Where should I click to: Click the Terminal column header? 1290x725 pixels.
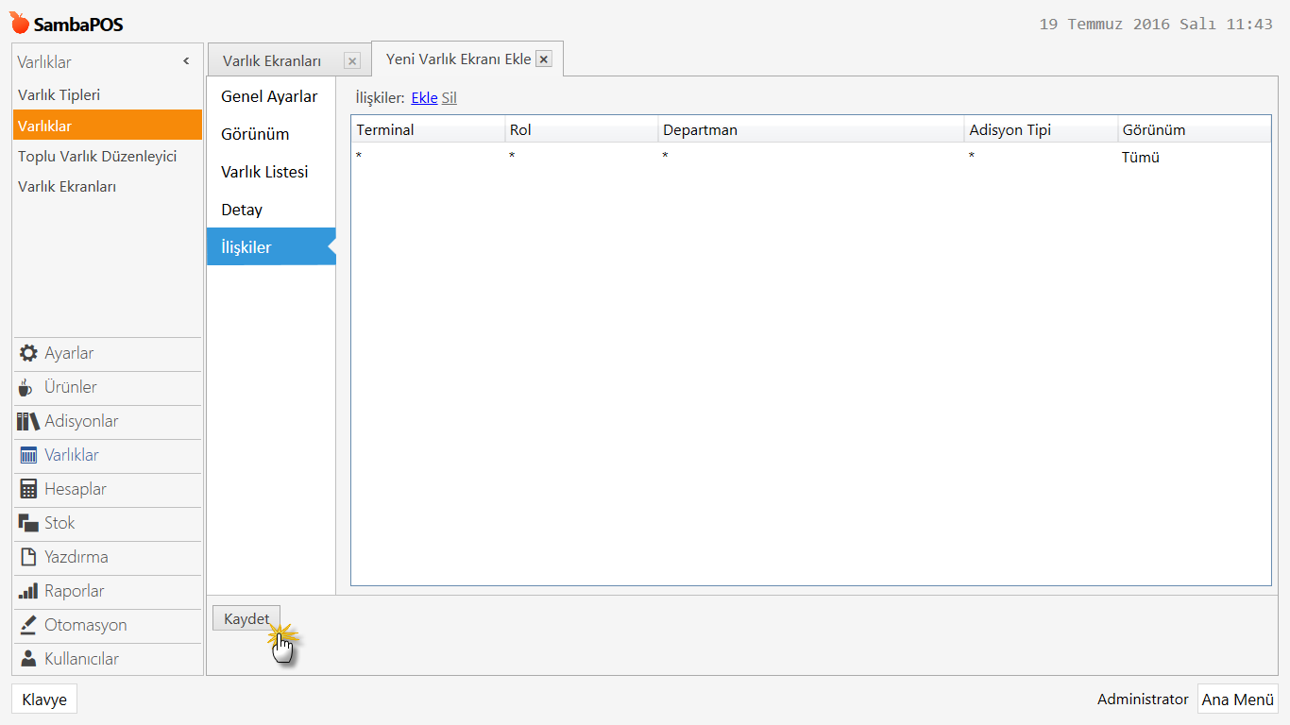click(x=428, y=129)
